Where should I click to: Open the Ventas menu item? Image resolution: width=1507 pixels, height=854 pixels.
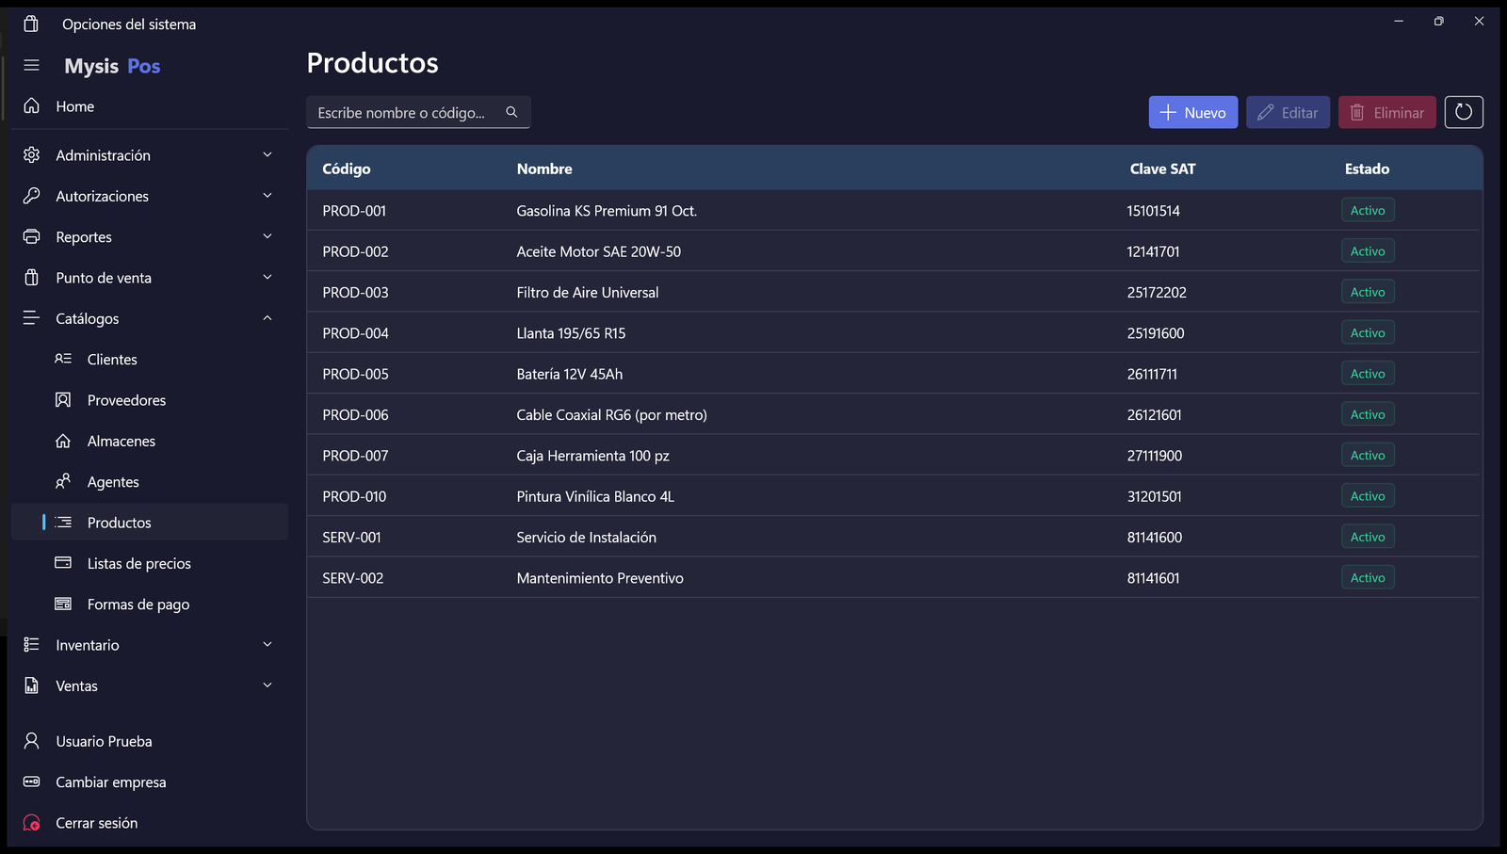(150, 685)
